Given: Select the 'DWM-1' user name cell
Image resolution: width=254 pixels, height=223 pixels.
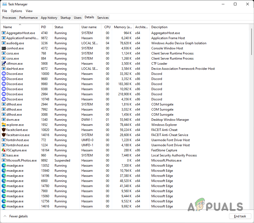Looking at the screenshot, I should click(x=87, y=120).
